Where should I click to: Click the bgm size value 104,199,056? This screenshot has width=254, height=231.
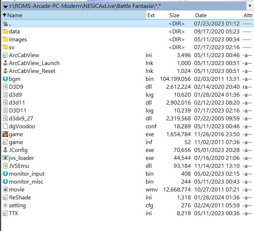[x=175, y=79]
